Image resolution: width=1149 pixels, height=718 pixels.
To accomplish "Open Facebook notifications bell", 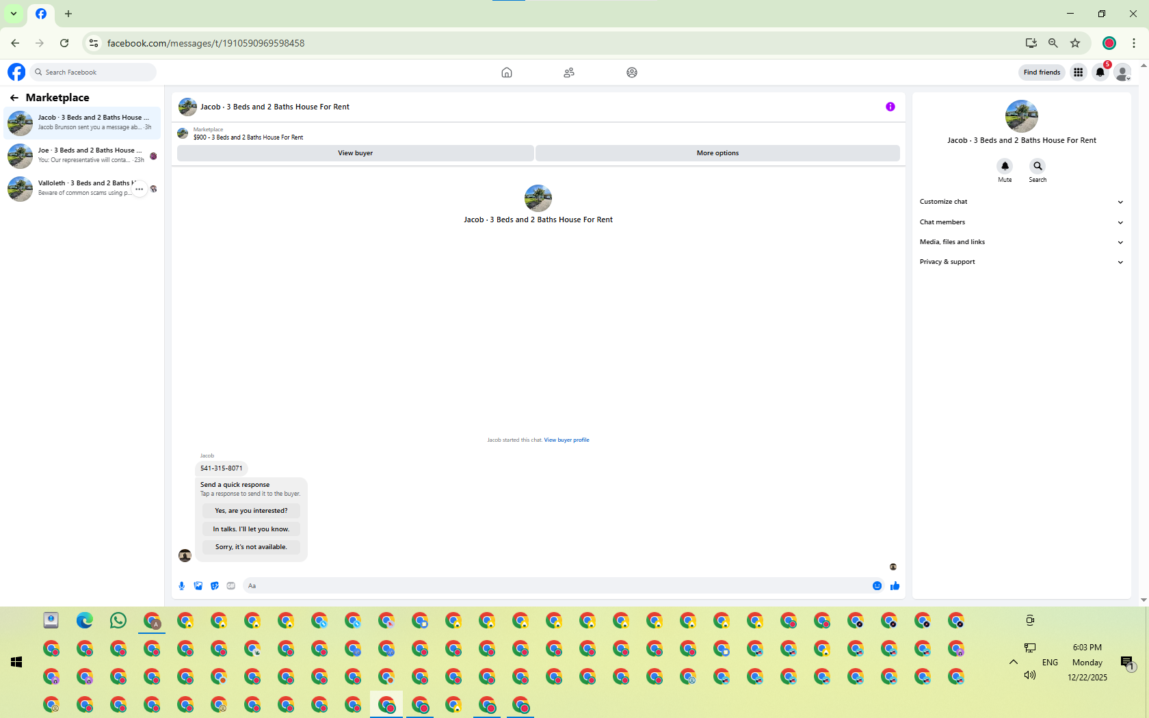I will (1100, 72).
